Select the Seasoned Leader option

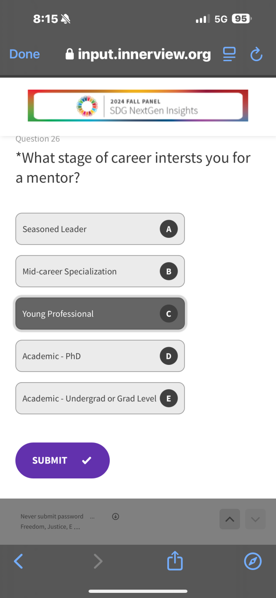coord(100,229)
